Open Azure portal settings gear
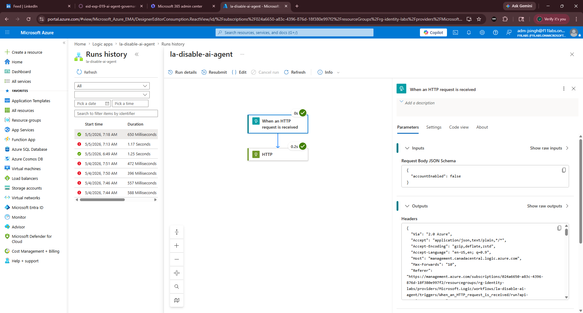The height and width of the screenshot is (313, 583). (482, 32)
